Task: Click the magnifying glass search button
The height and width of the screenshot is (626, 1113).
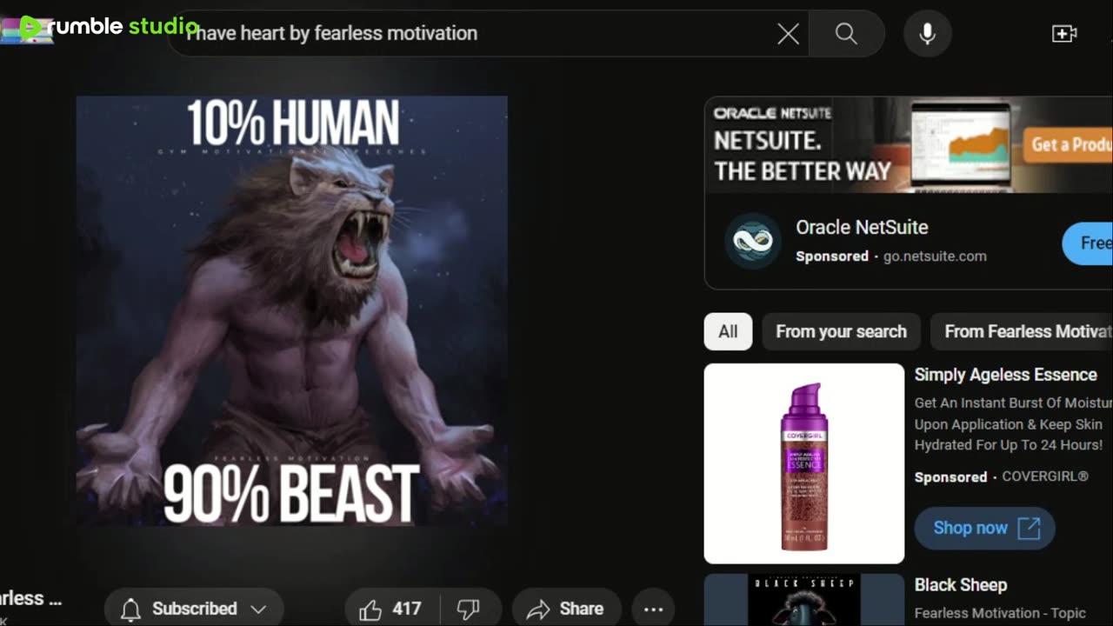Action: click(846, 34)
